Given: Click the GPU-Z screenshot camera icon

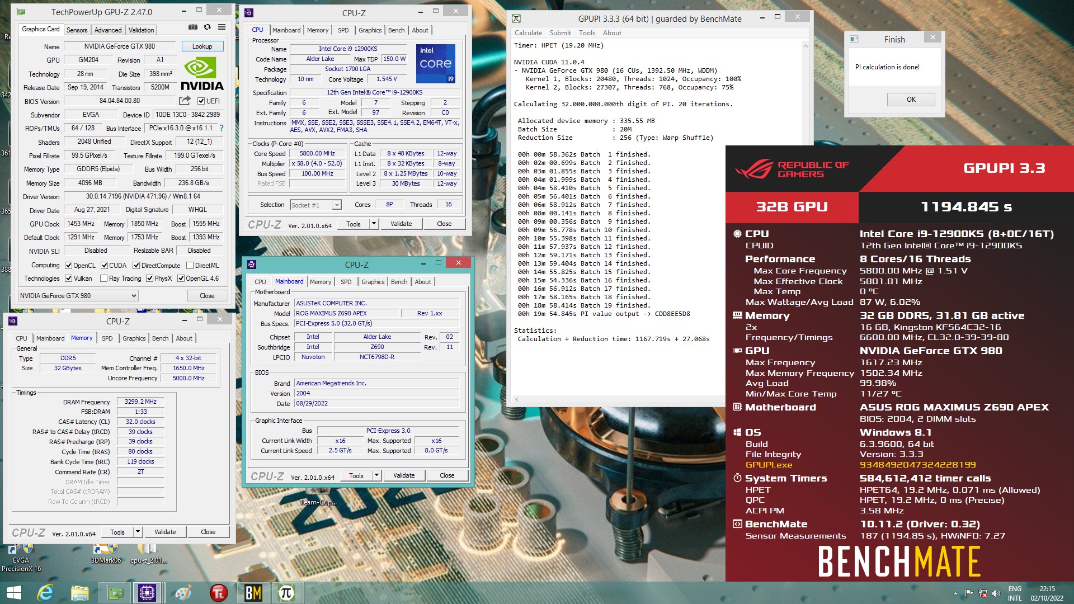Looking at the screenshot, I should (193, 27).
